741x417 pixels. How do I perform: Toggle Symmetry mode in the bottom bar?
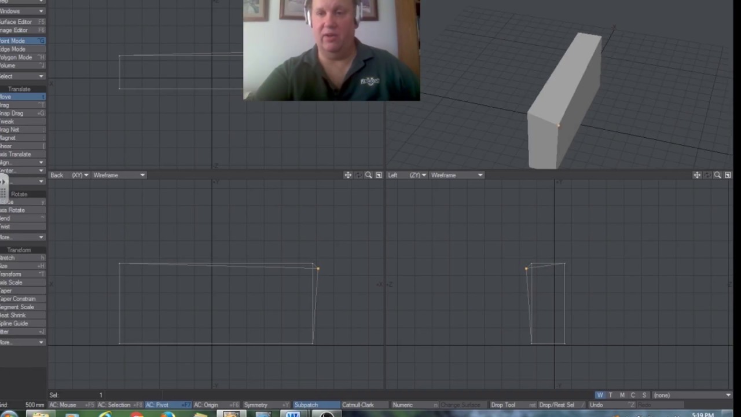point(266,405)
